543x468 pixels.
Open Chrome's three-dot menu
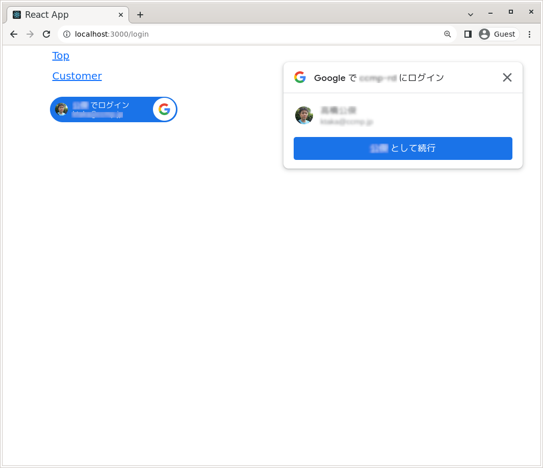529,34
